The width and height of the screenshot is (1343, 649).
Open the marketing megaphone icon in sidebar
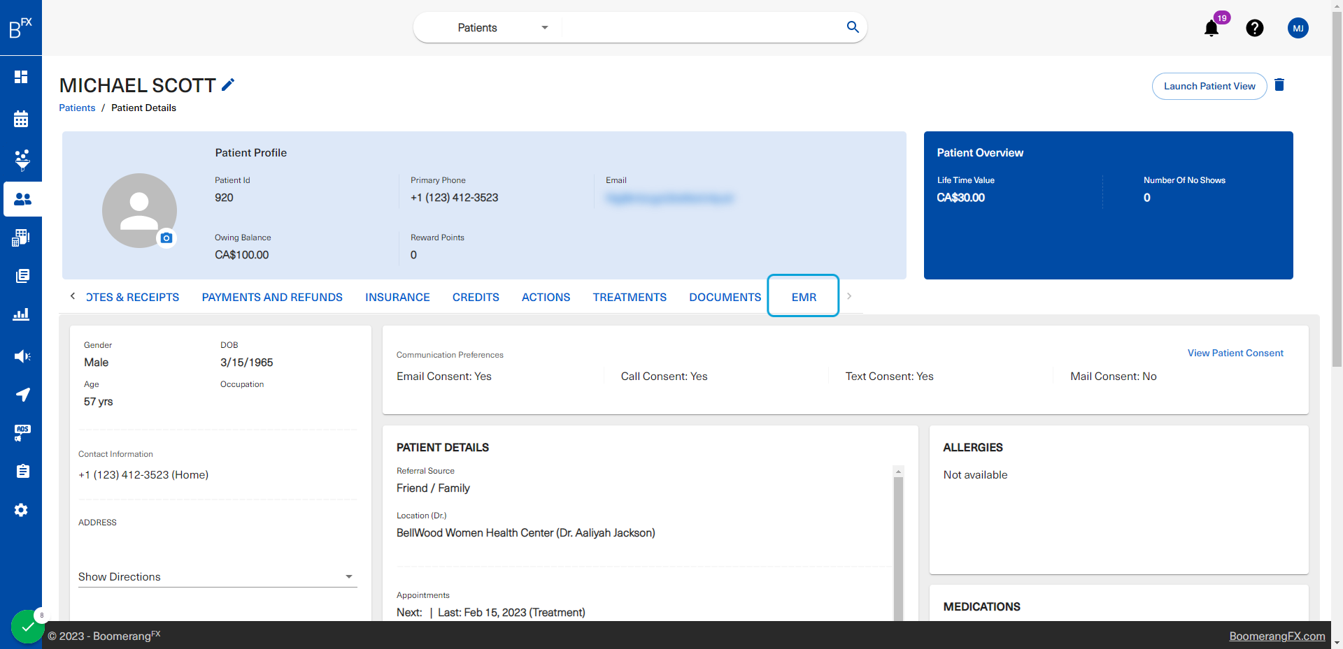22,356
